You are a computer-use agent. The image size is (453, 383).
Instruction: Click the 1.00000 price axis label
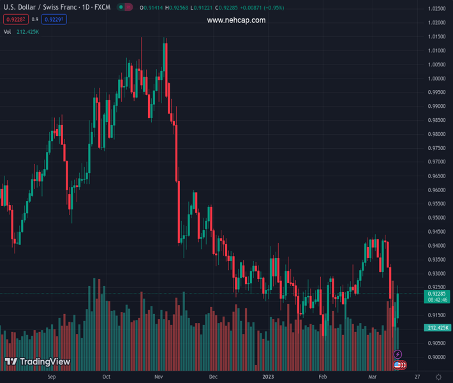[x=437, y=79]
